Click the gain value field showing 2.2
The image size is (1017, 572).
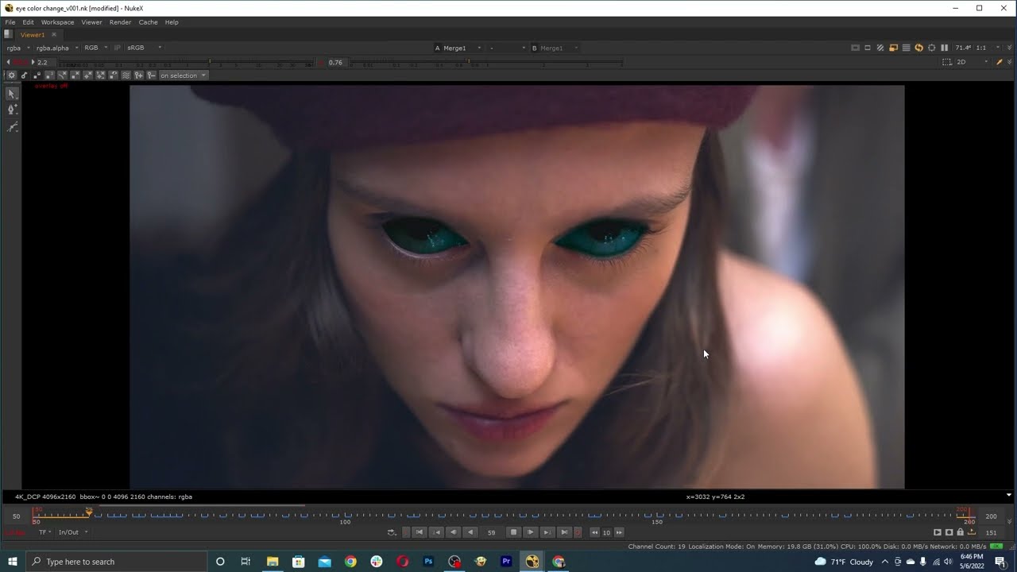click(45, 62)
